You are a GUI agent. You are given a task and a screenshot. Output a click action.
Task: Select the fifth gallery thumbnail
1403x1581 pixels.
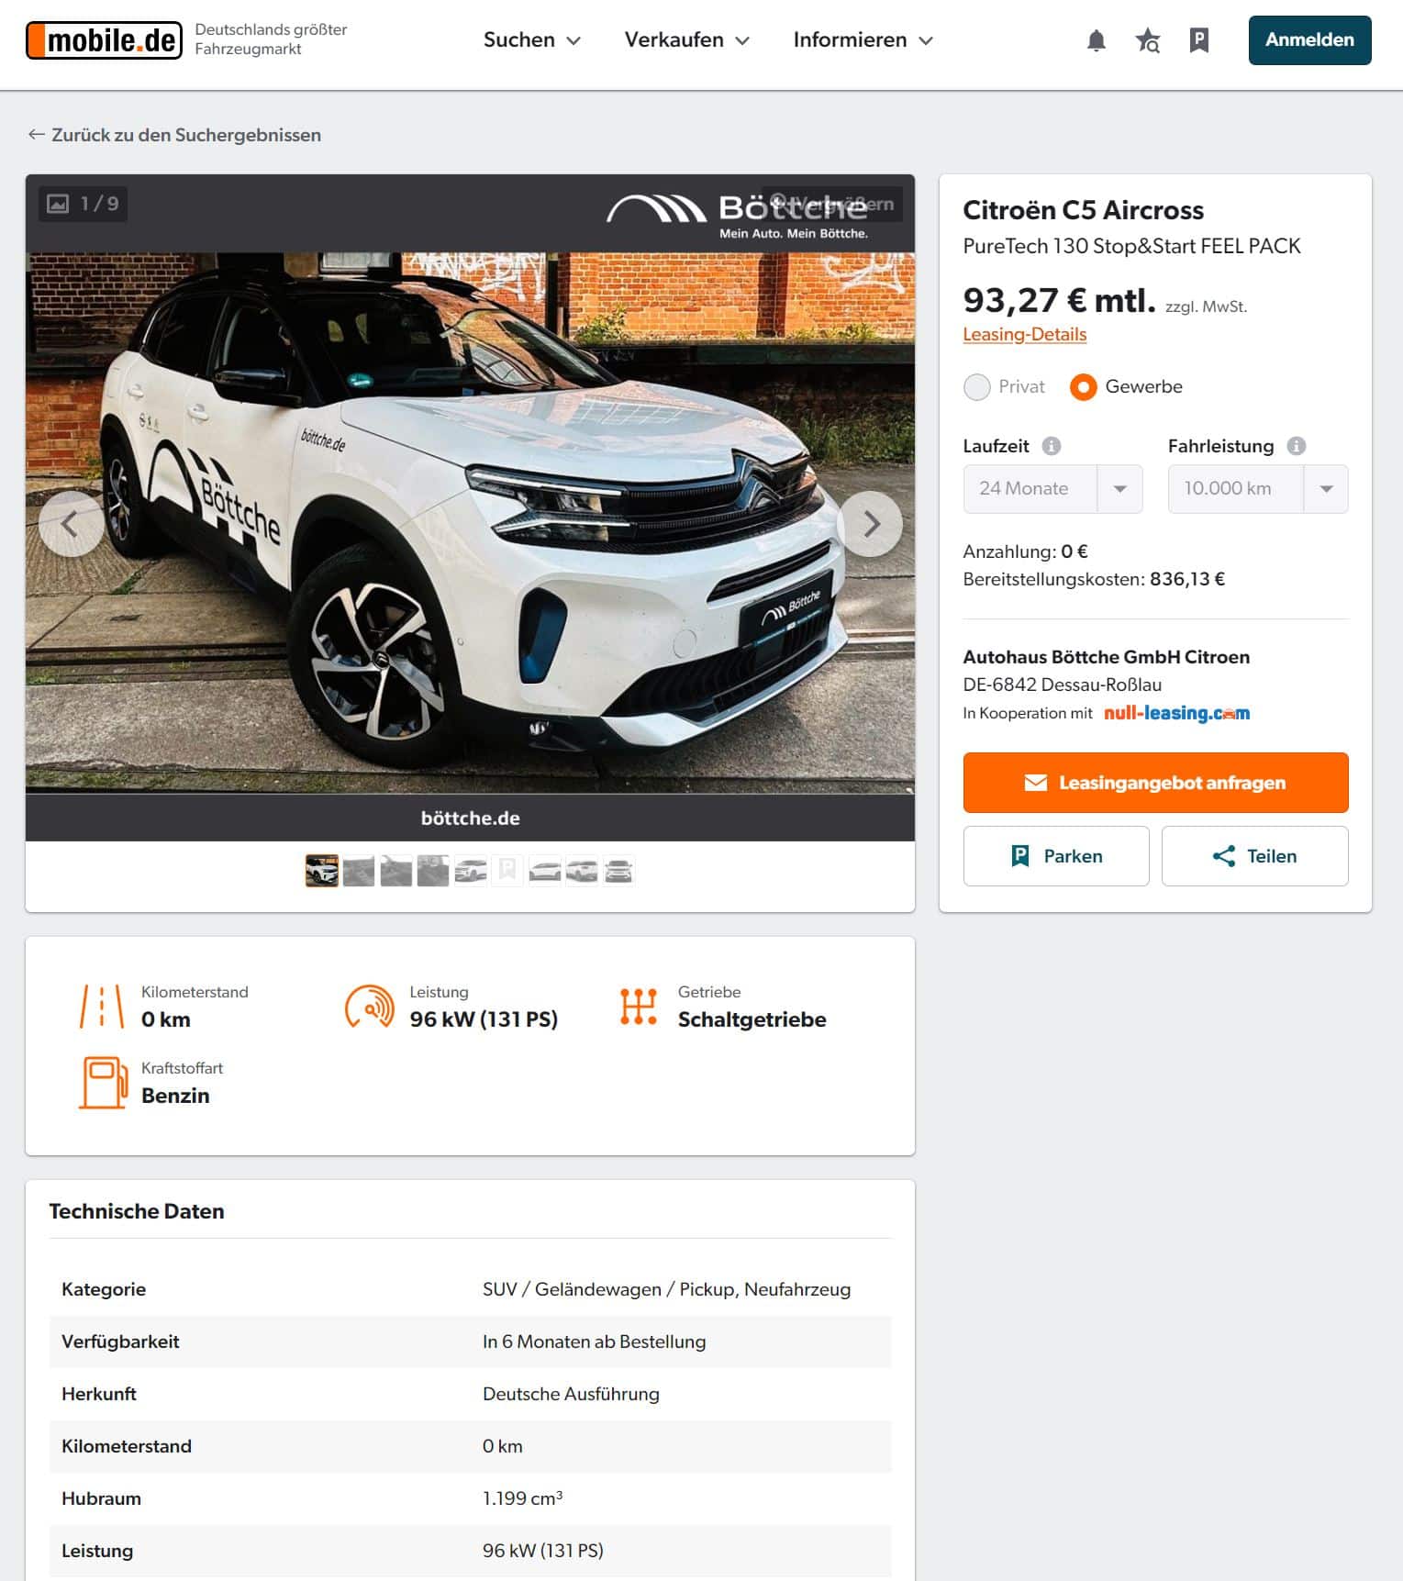[471, 871]
